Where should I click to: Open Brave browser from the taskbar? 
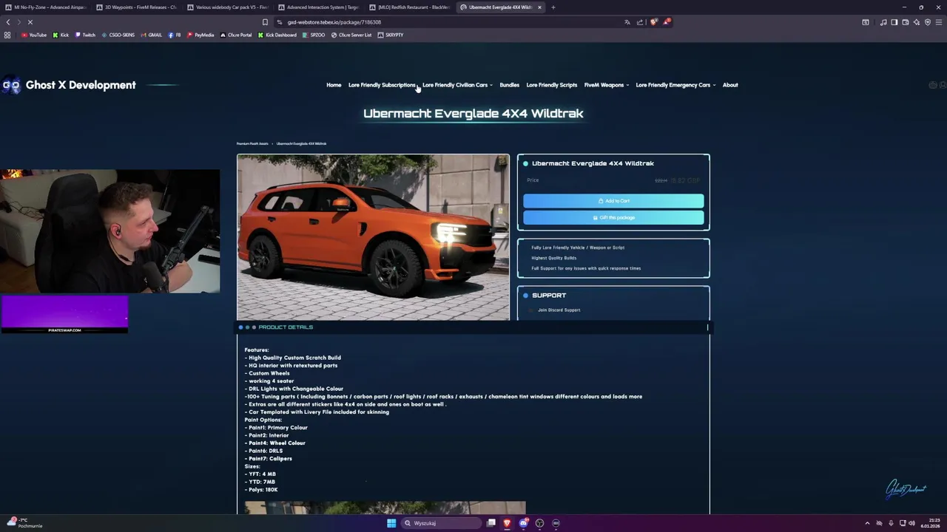click(507, 523)
